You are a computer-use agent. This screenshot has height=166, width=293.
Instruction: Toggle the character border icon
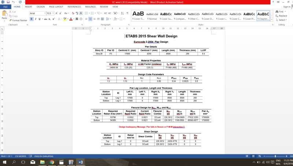pyautogui.click(x=81, y=13)
